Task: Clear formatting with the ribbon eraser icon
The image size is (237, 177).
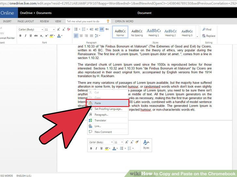Action: point(69,29)
